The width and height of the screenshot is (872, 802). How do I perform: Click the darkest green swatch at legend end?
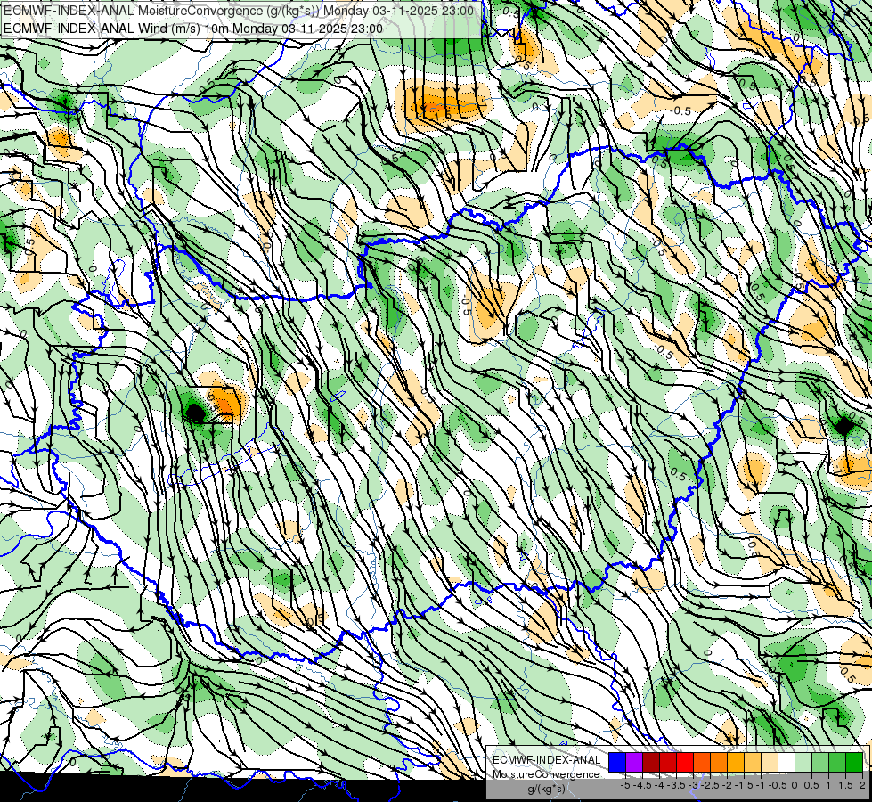[854, 762]
